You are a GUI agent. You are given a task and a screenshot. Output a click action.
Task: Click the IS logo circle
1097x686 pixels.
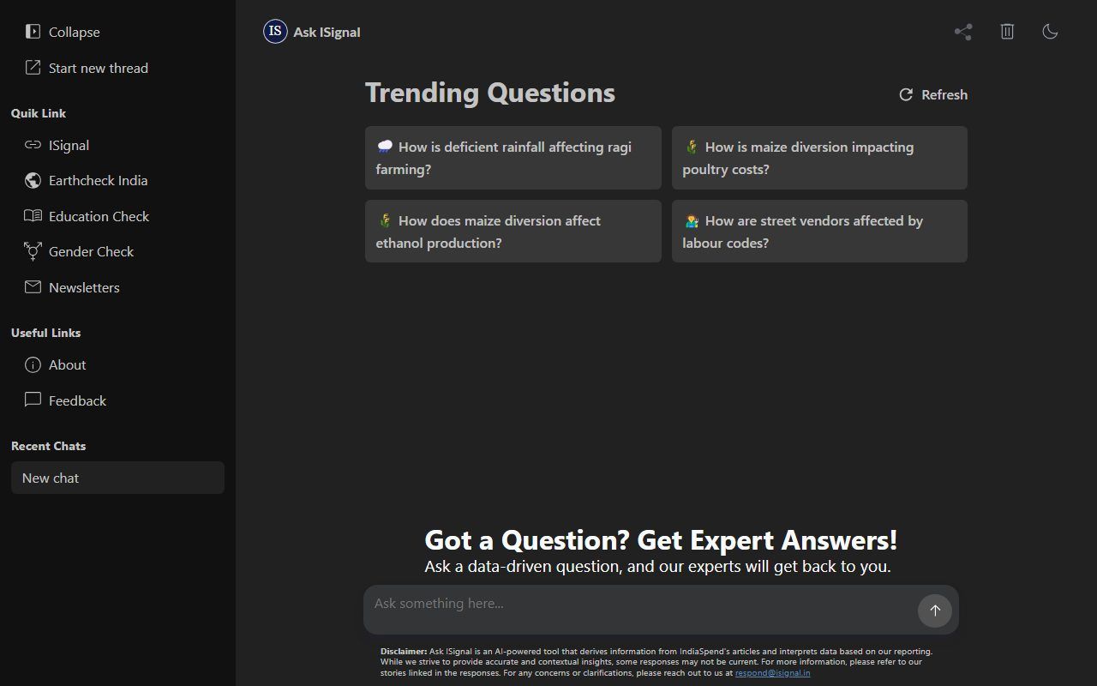275,32
